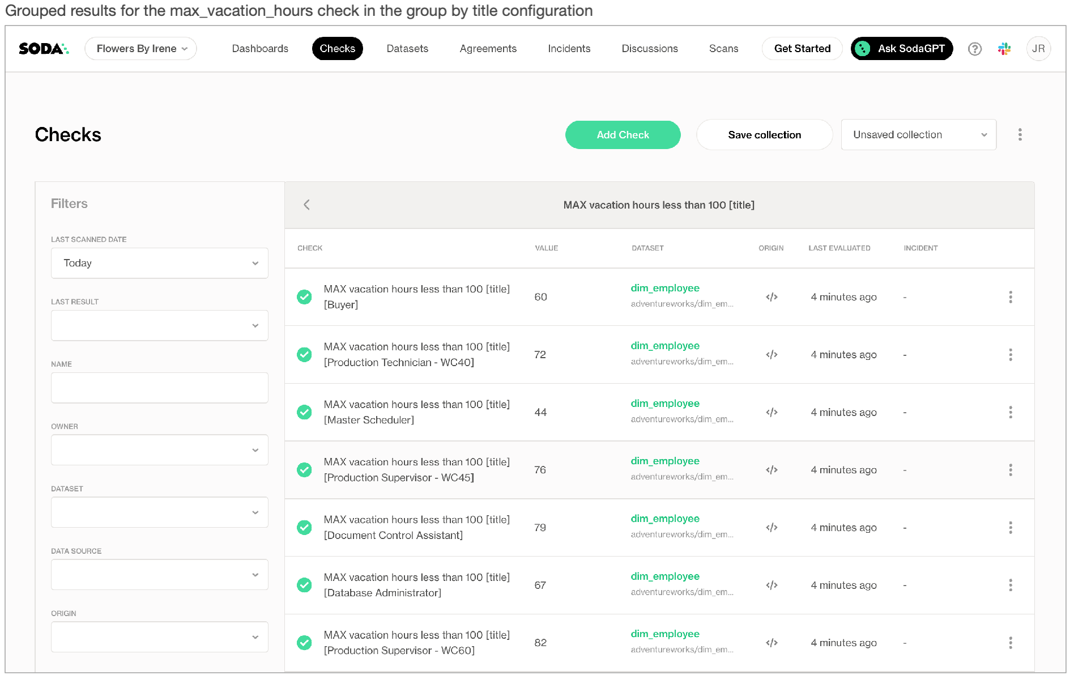Click into the Name filter text field

tap(159, 388)
